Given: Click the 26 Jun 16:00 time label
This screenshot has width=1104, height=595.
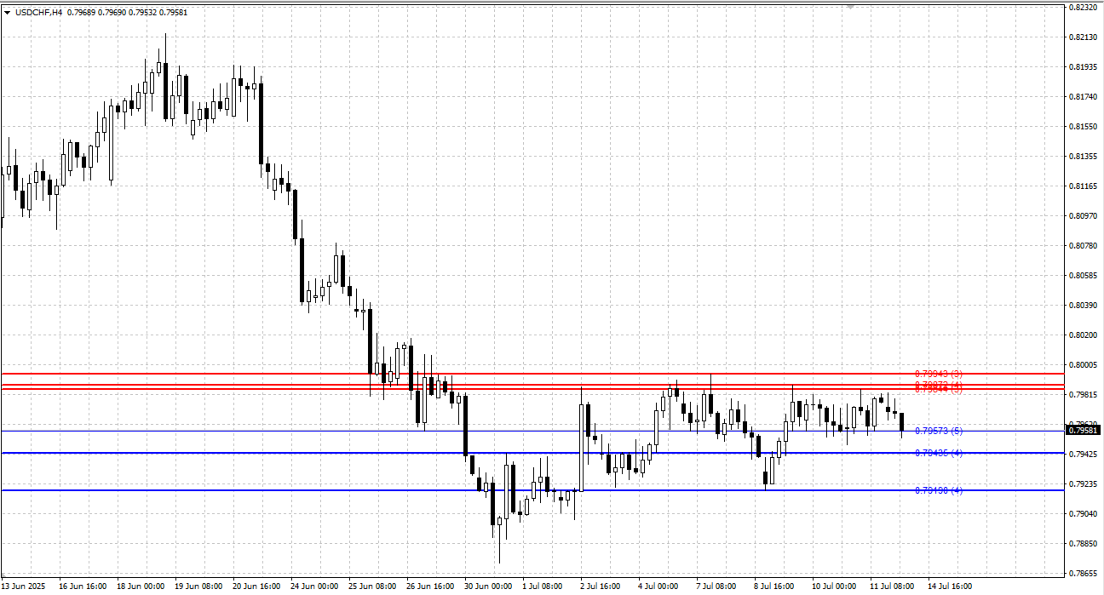Looking at the screenshot, I should pos(430,586).
